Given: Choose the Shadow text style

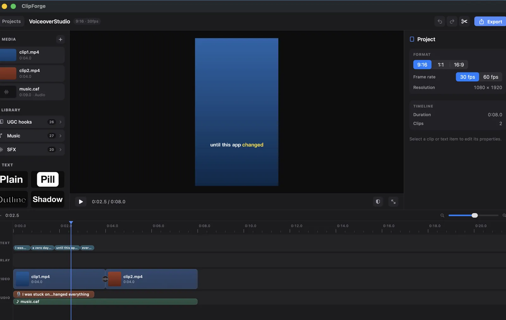Looking at the screenshot, I should point(48,199).
